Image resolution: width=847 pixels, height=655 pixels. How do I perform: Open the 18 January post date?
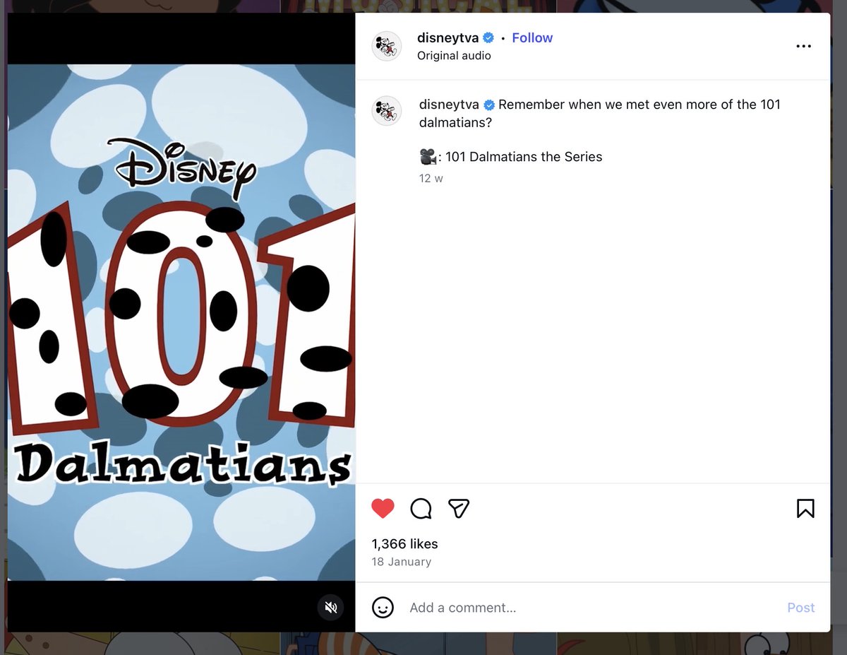tap(401, 562)
